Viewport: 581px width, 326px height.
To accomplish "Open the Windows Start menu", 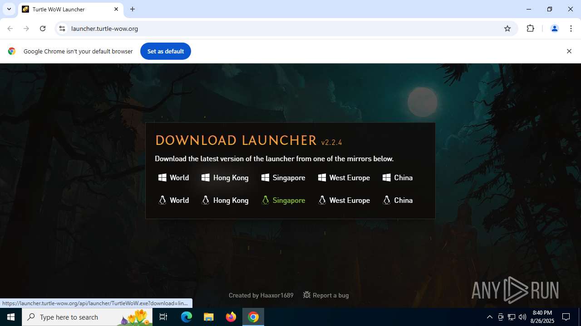I will tap(11, 317).
